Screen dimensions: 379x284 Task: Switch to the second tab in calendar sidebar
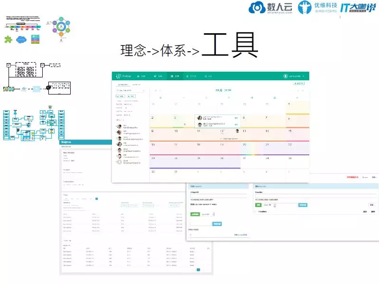pyautogui.click(x=136, y=85)
